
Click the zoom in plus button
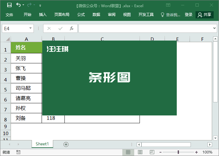196,152
